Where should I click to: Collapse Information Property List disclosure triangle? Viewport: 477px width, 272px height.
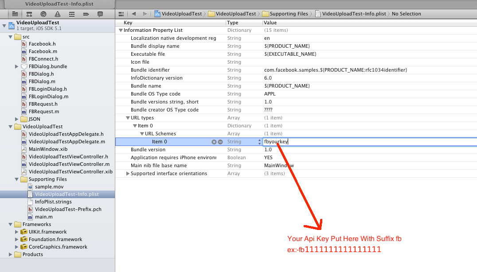[121, 31]
